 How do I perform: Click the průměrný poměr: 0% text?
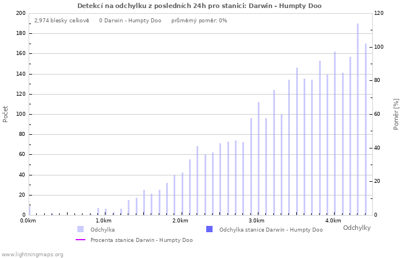coord(199,20)
